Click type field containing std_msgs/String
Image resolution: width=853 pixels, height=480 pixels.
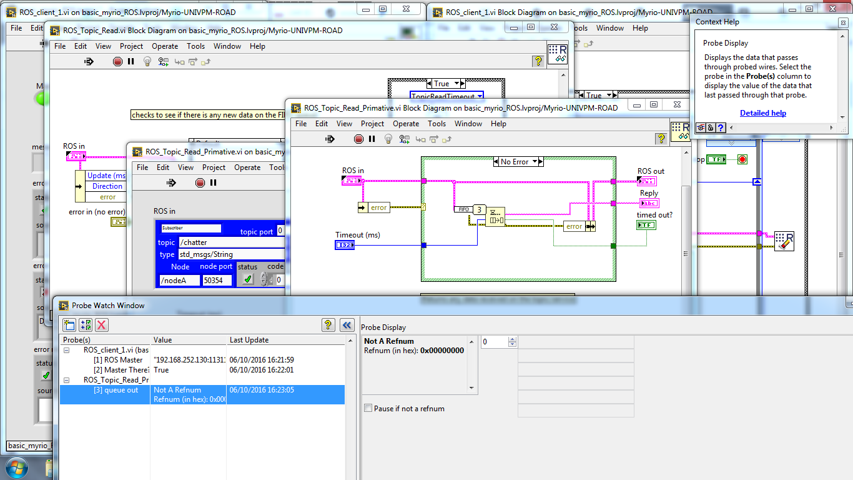coord(231,254)
